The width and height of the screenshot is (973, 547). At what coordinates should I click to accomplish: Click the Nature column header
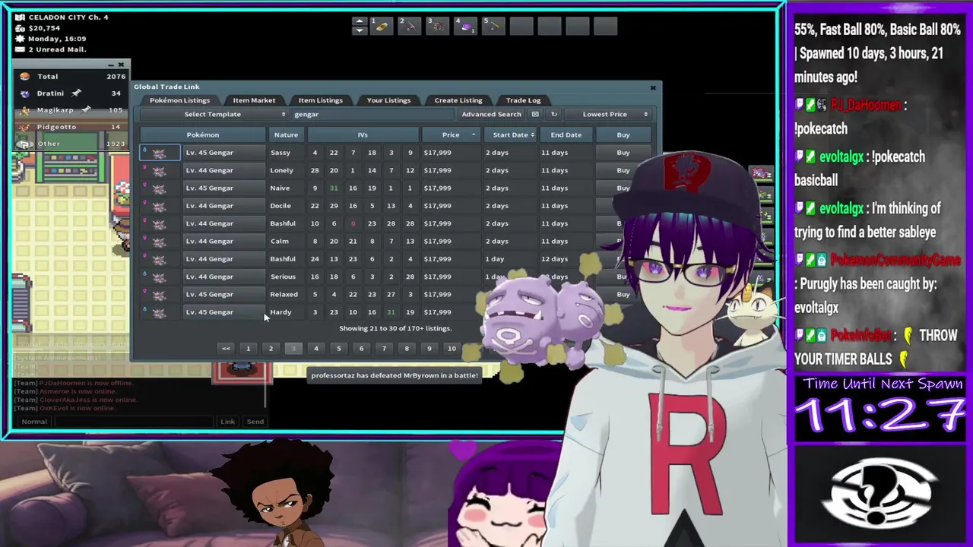286,134
